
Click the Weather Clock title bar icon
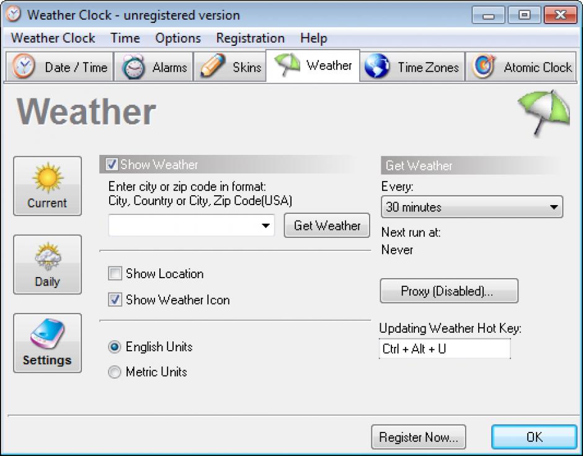click(14, 14)
